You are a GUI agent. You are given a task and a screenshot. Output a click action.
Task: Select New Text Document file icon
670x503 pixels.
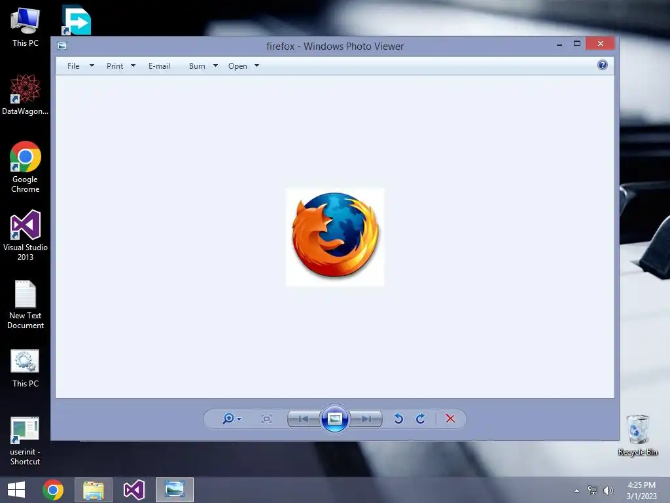click(x=26, y=305)
